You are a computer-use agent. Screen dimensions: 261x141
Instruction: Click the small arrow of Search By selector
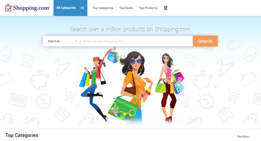click(x=76, y=41)
